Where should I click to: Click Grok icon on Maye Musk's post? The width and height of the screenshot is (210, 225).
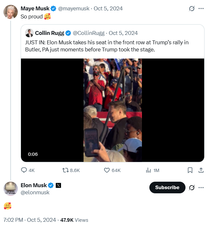coord(192,9)
